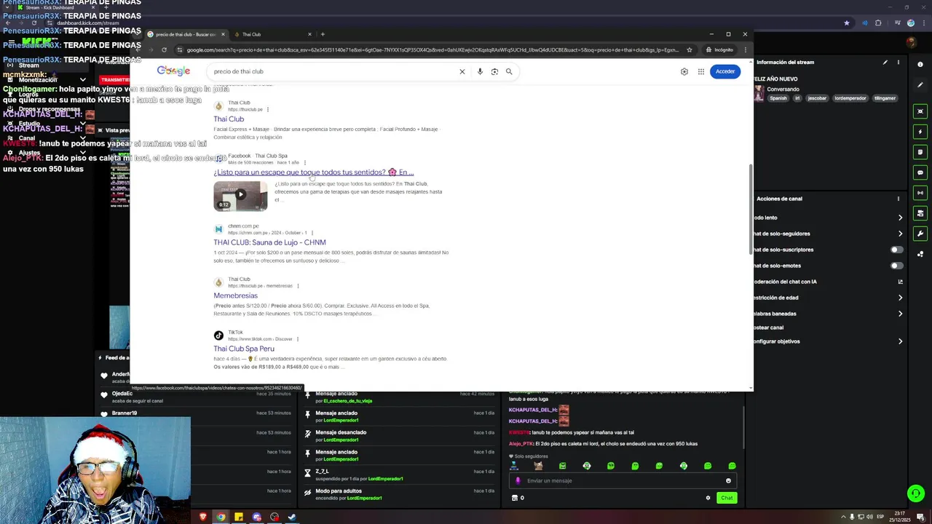This screenshot has width=932, height=524.
Task: Open a new tab in incognito window
Action: (x=323, y=34)
